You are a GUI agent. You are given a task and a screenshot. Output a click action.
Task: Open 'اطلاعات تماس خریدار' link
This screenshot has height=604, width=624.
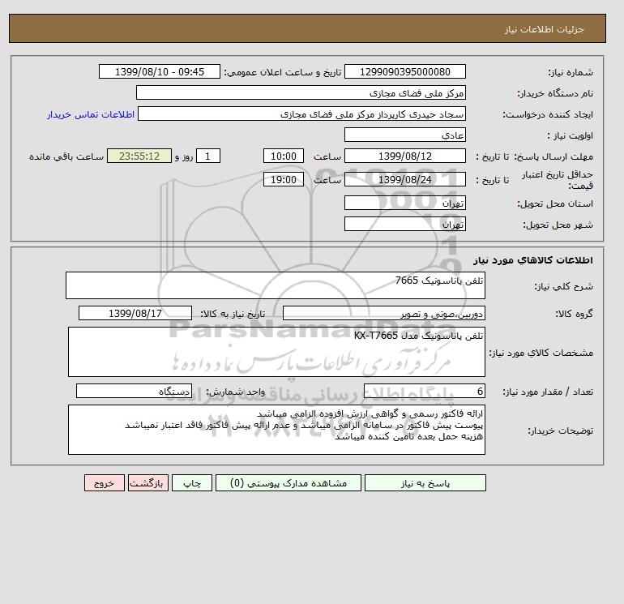coord(91,114)
